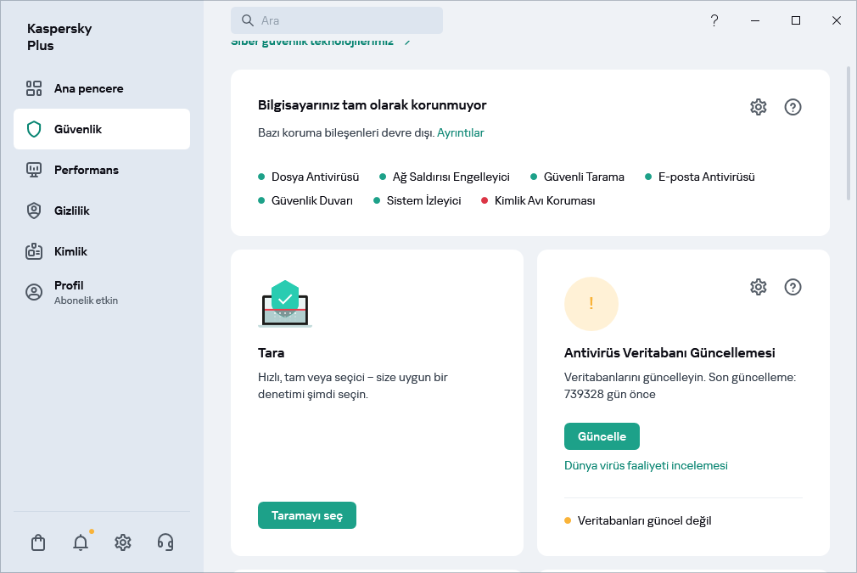Screen dimensions: 857x573
Task: Click the vertical scrollbar on the right
Action: 849,133
